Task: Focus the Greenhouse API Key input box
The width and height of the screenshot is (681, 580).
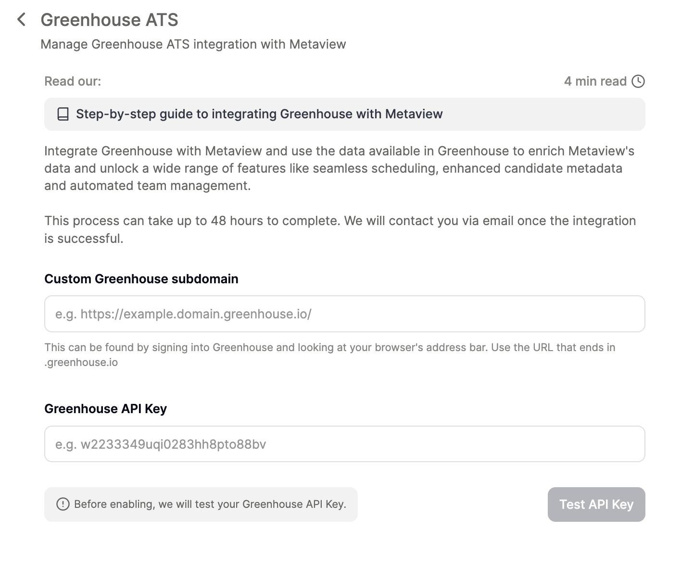Action: click(344, 444)
